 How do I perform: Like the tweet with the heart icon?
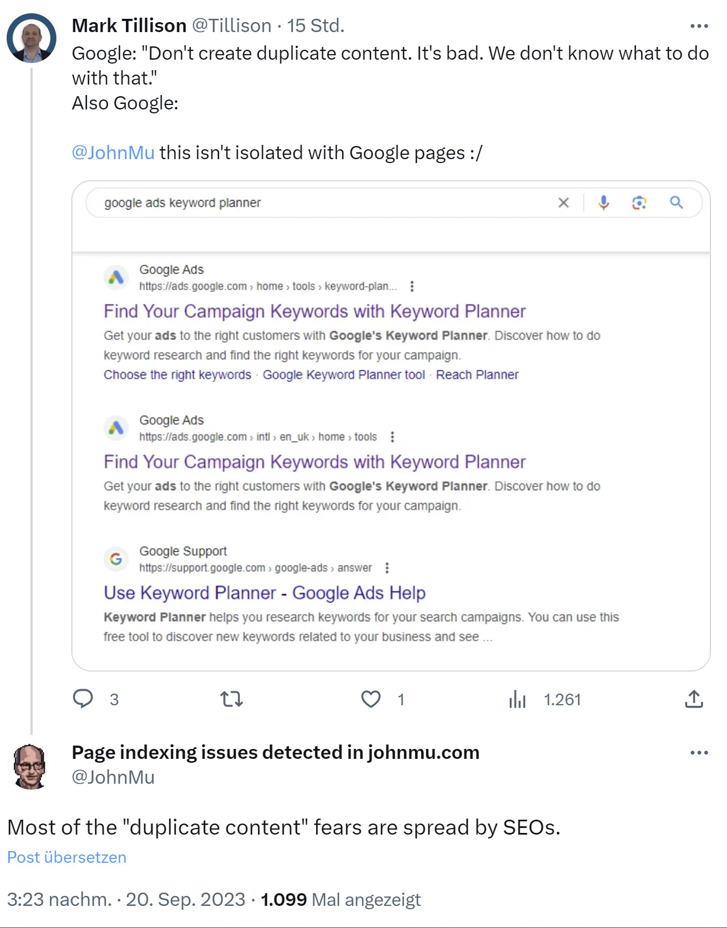[370, 700]
